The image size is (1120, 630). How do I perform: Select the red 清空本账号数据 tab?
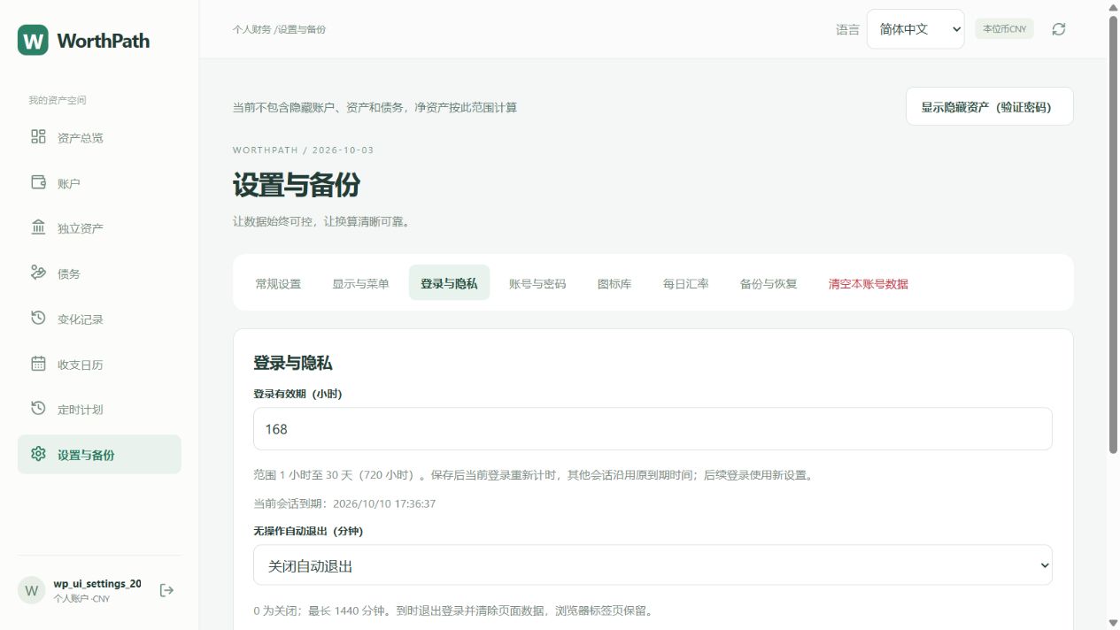tap(869, 283)
